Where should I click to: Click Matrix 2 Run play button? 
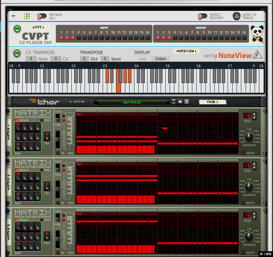(x=47, y=186)
